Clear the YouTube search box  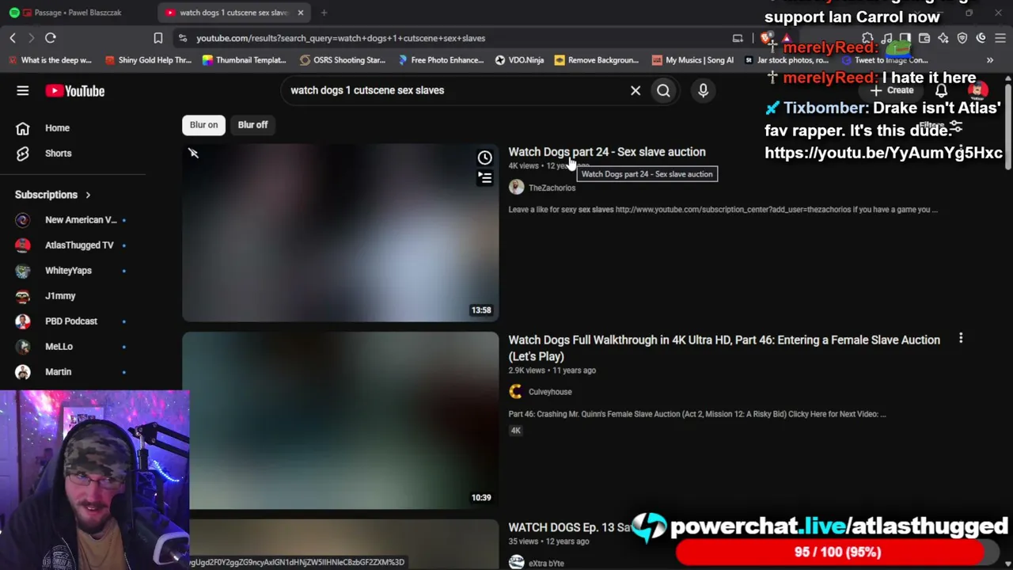[635, 90]
